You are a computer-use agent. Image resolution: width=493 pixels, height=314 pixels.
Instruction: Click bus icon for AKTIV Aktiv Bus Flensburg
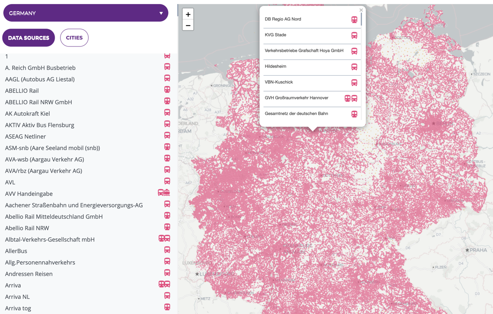[167, 123]
